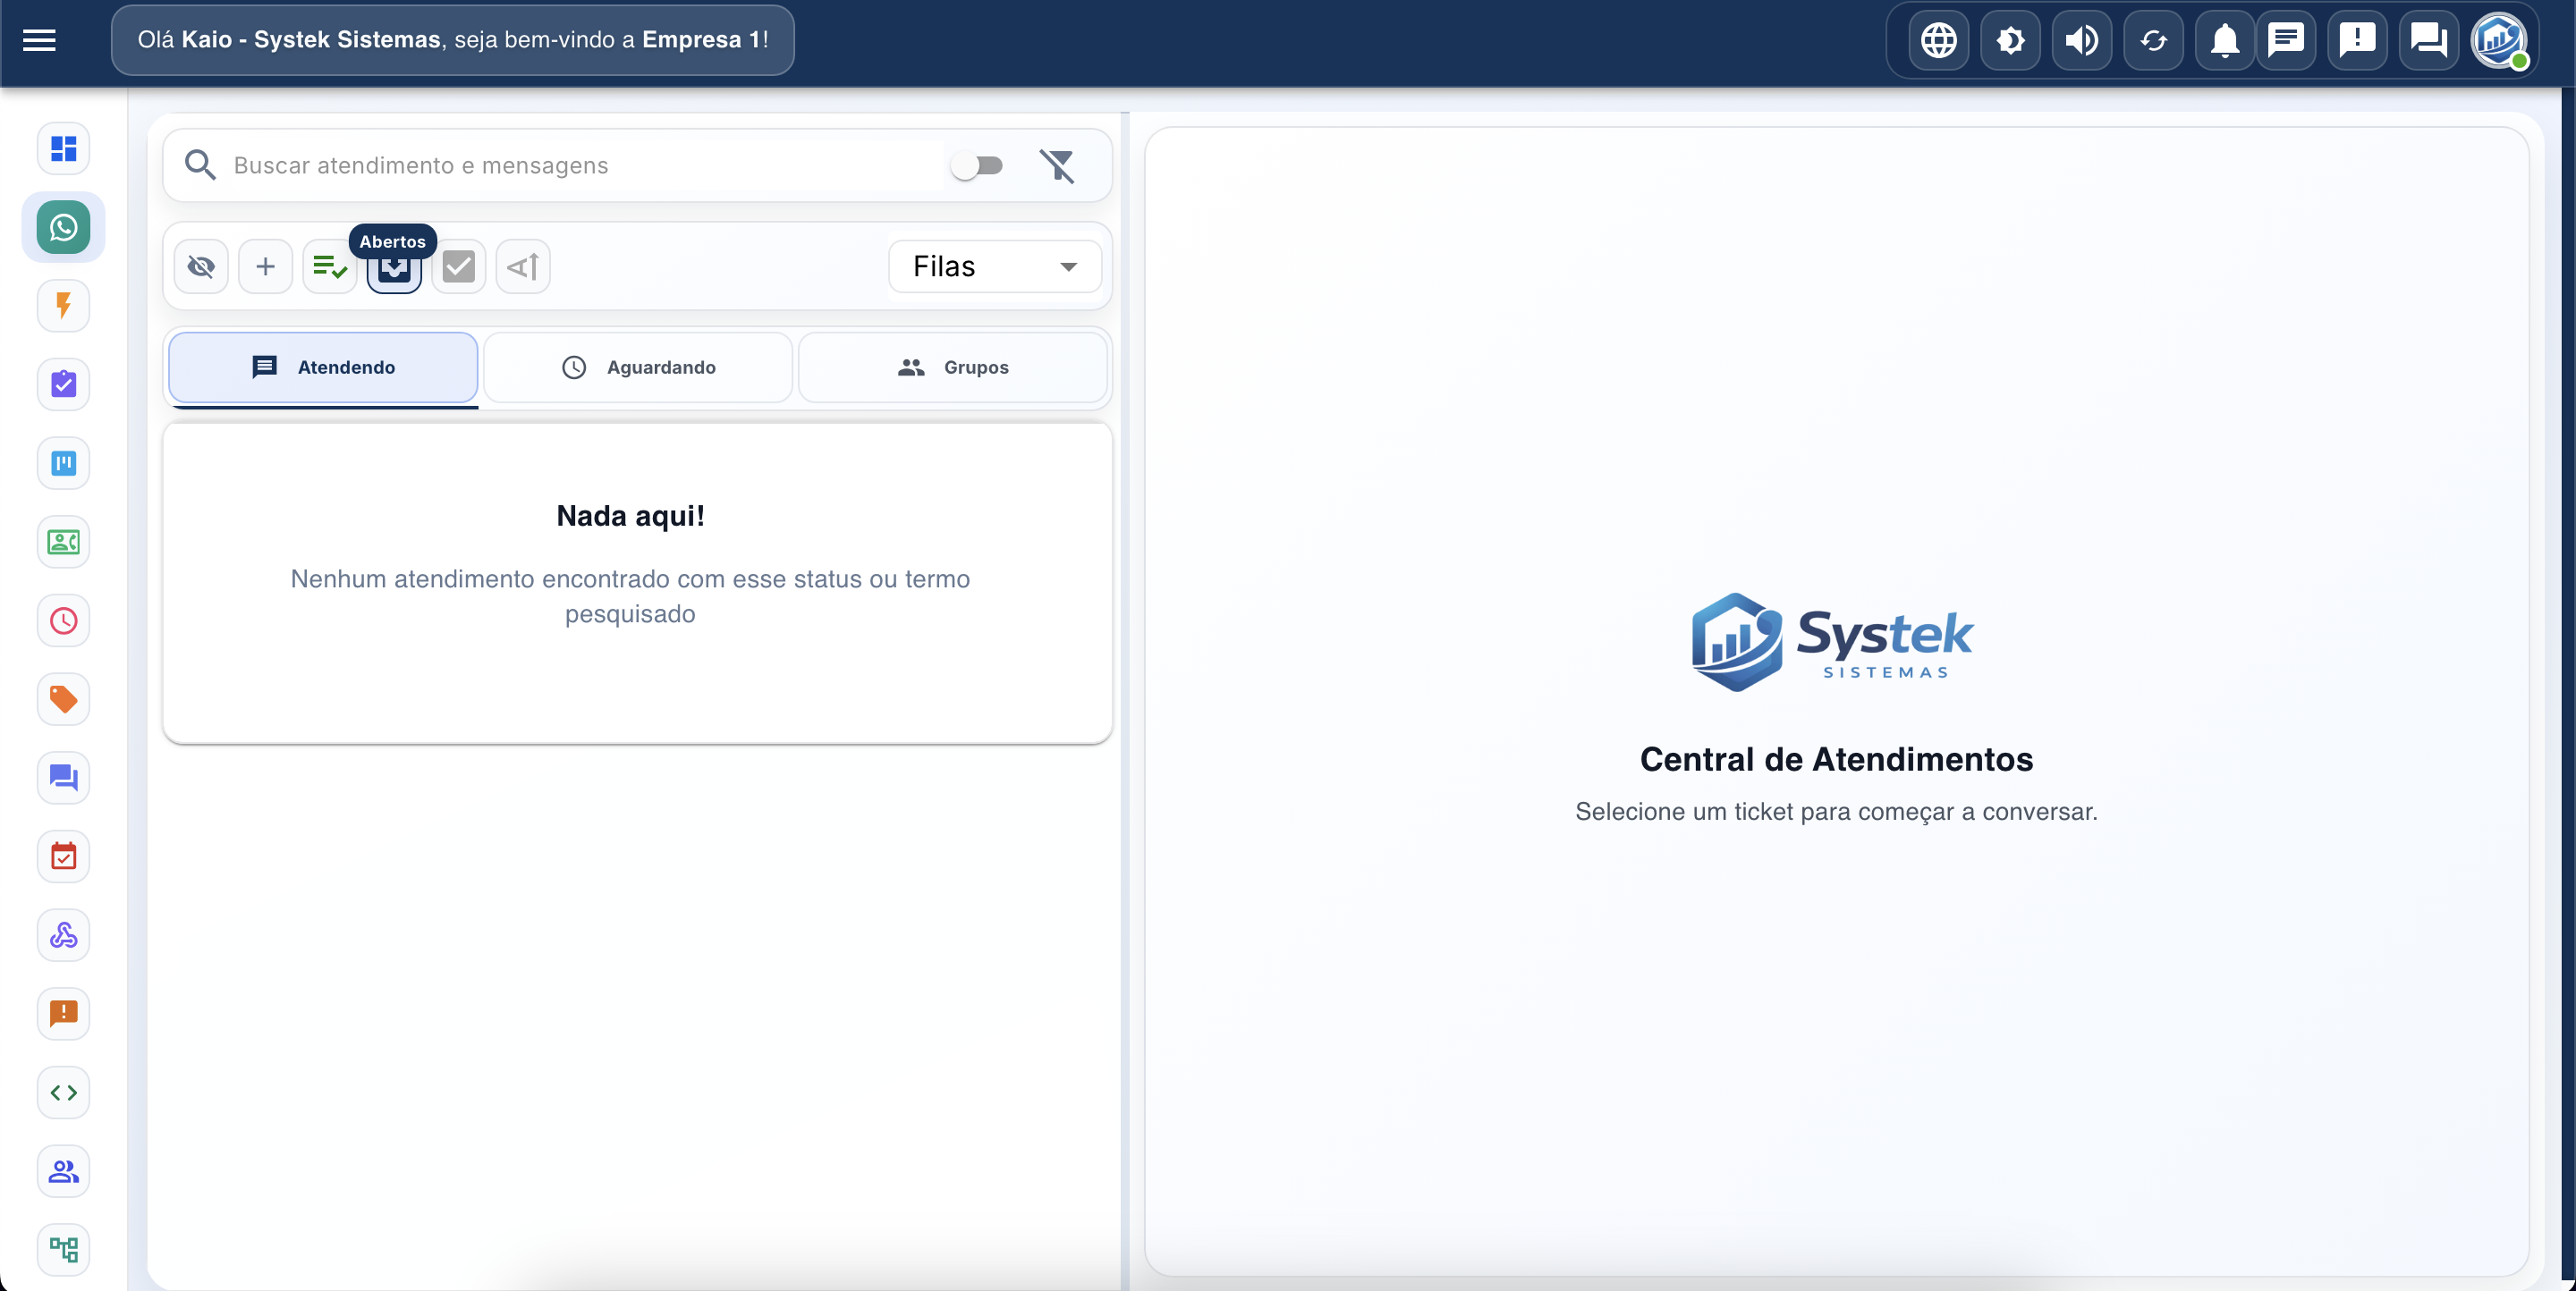Open the webhook integrations sidebar icon
Image resolution: width=2576 pixels, height=1291 pixels.
(x=63, y=935)
